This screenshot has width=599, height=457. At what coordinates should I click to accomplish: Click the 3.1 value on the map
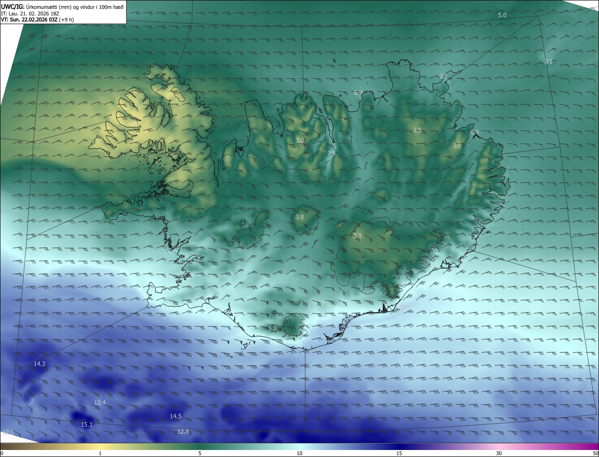(x=457, y=146)
